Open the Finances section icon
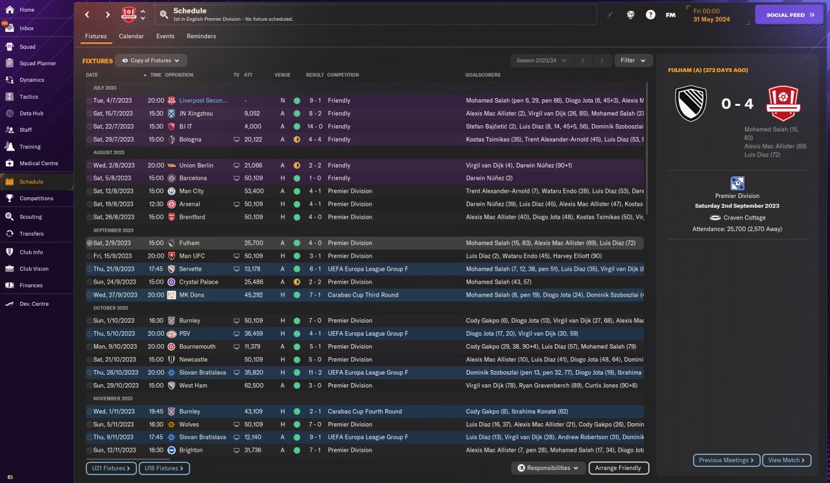830x483 pixels. point(9,285)
